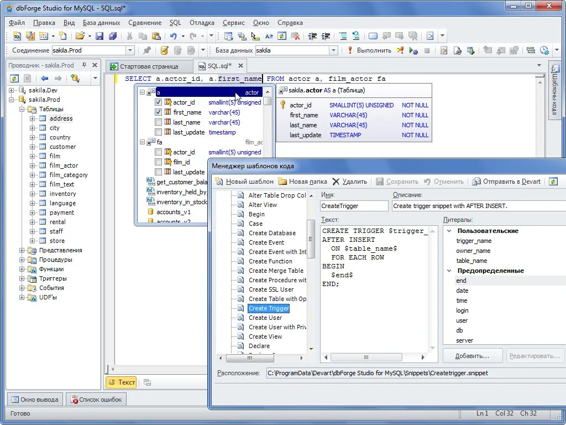Open the Сервис menu

pos(234,22)
